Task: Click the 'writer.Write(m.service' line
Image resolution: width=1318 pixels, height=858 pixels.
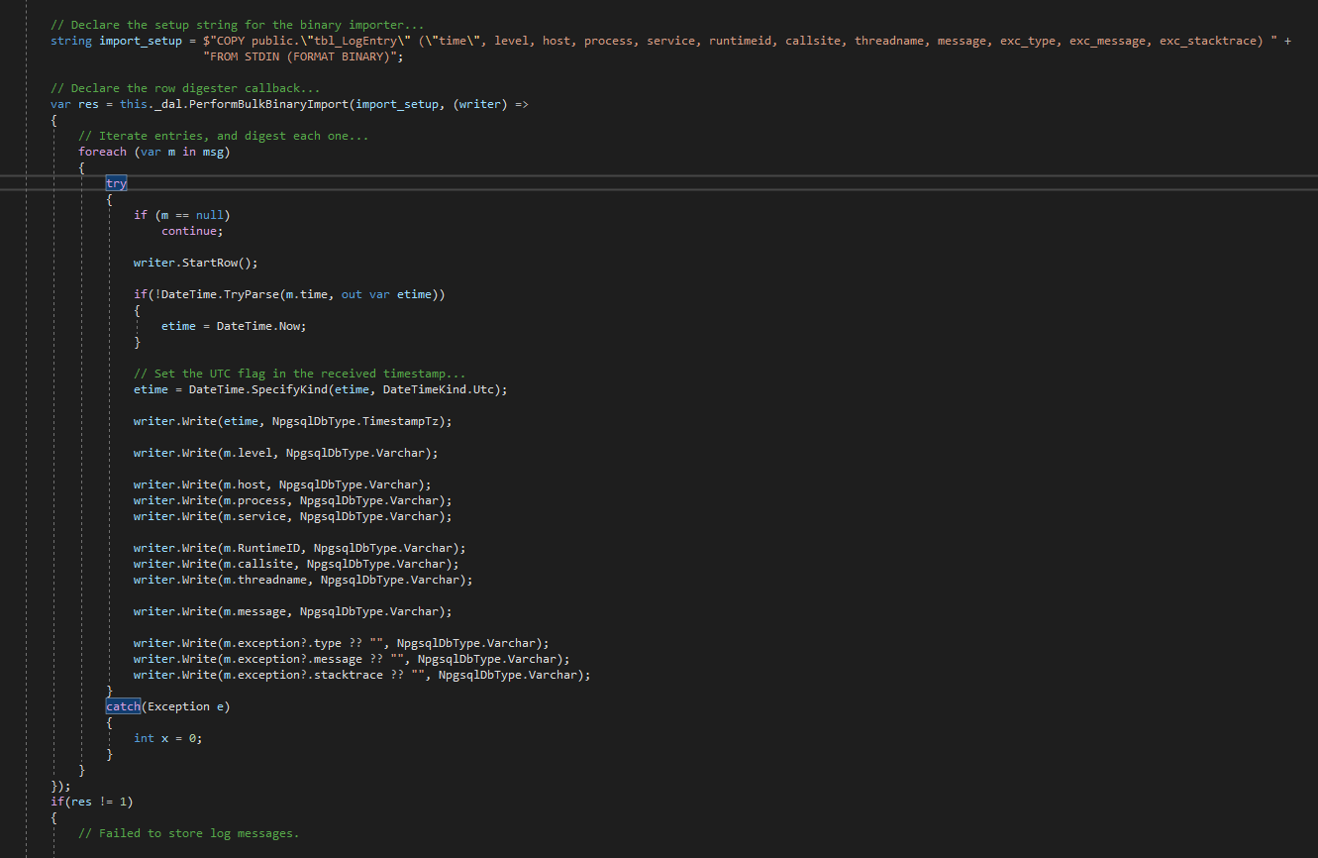Action: (x=292, y=516)
